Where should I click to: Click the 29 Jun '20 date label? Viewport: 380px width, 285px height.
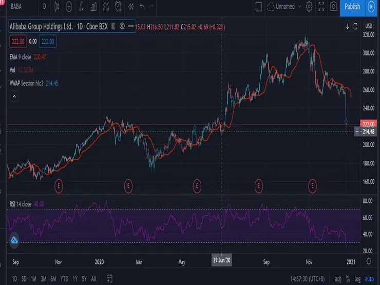[221, 260]
